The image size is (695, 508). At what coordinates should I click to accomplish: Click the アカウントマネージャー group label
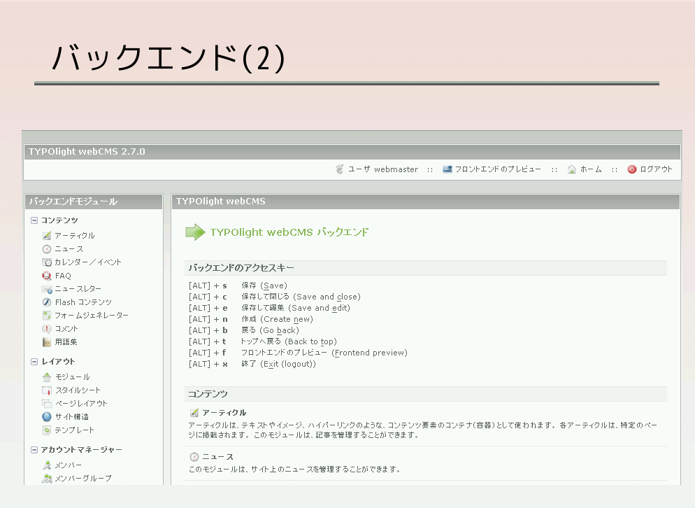point(82,449)
